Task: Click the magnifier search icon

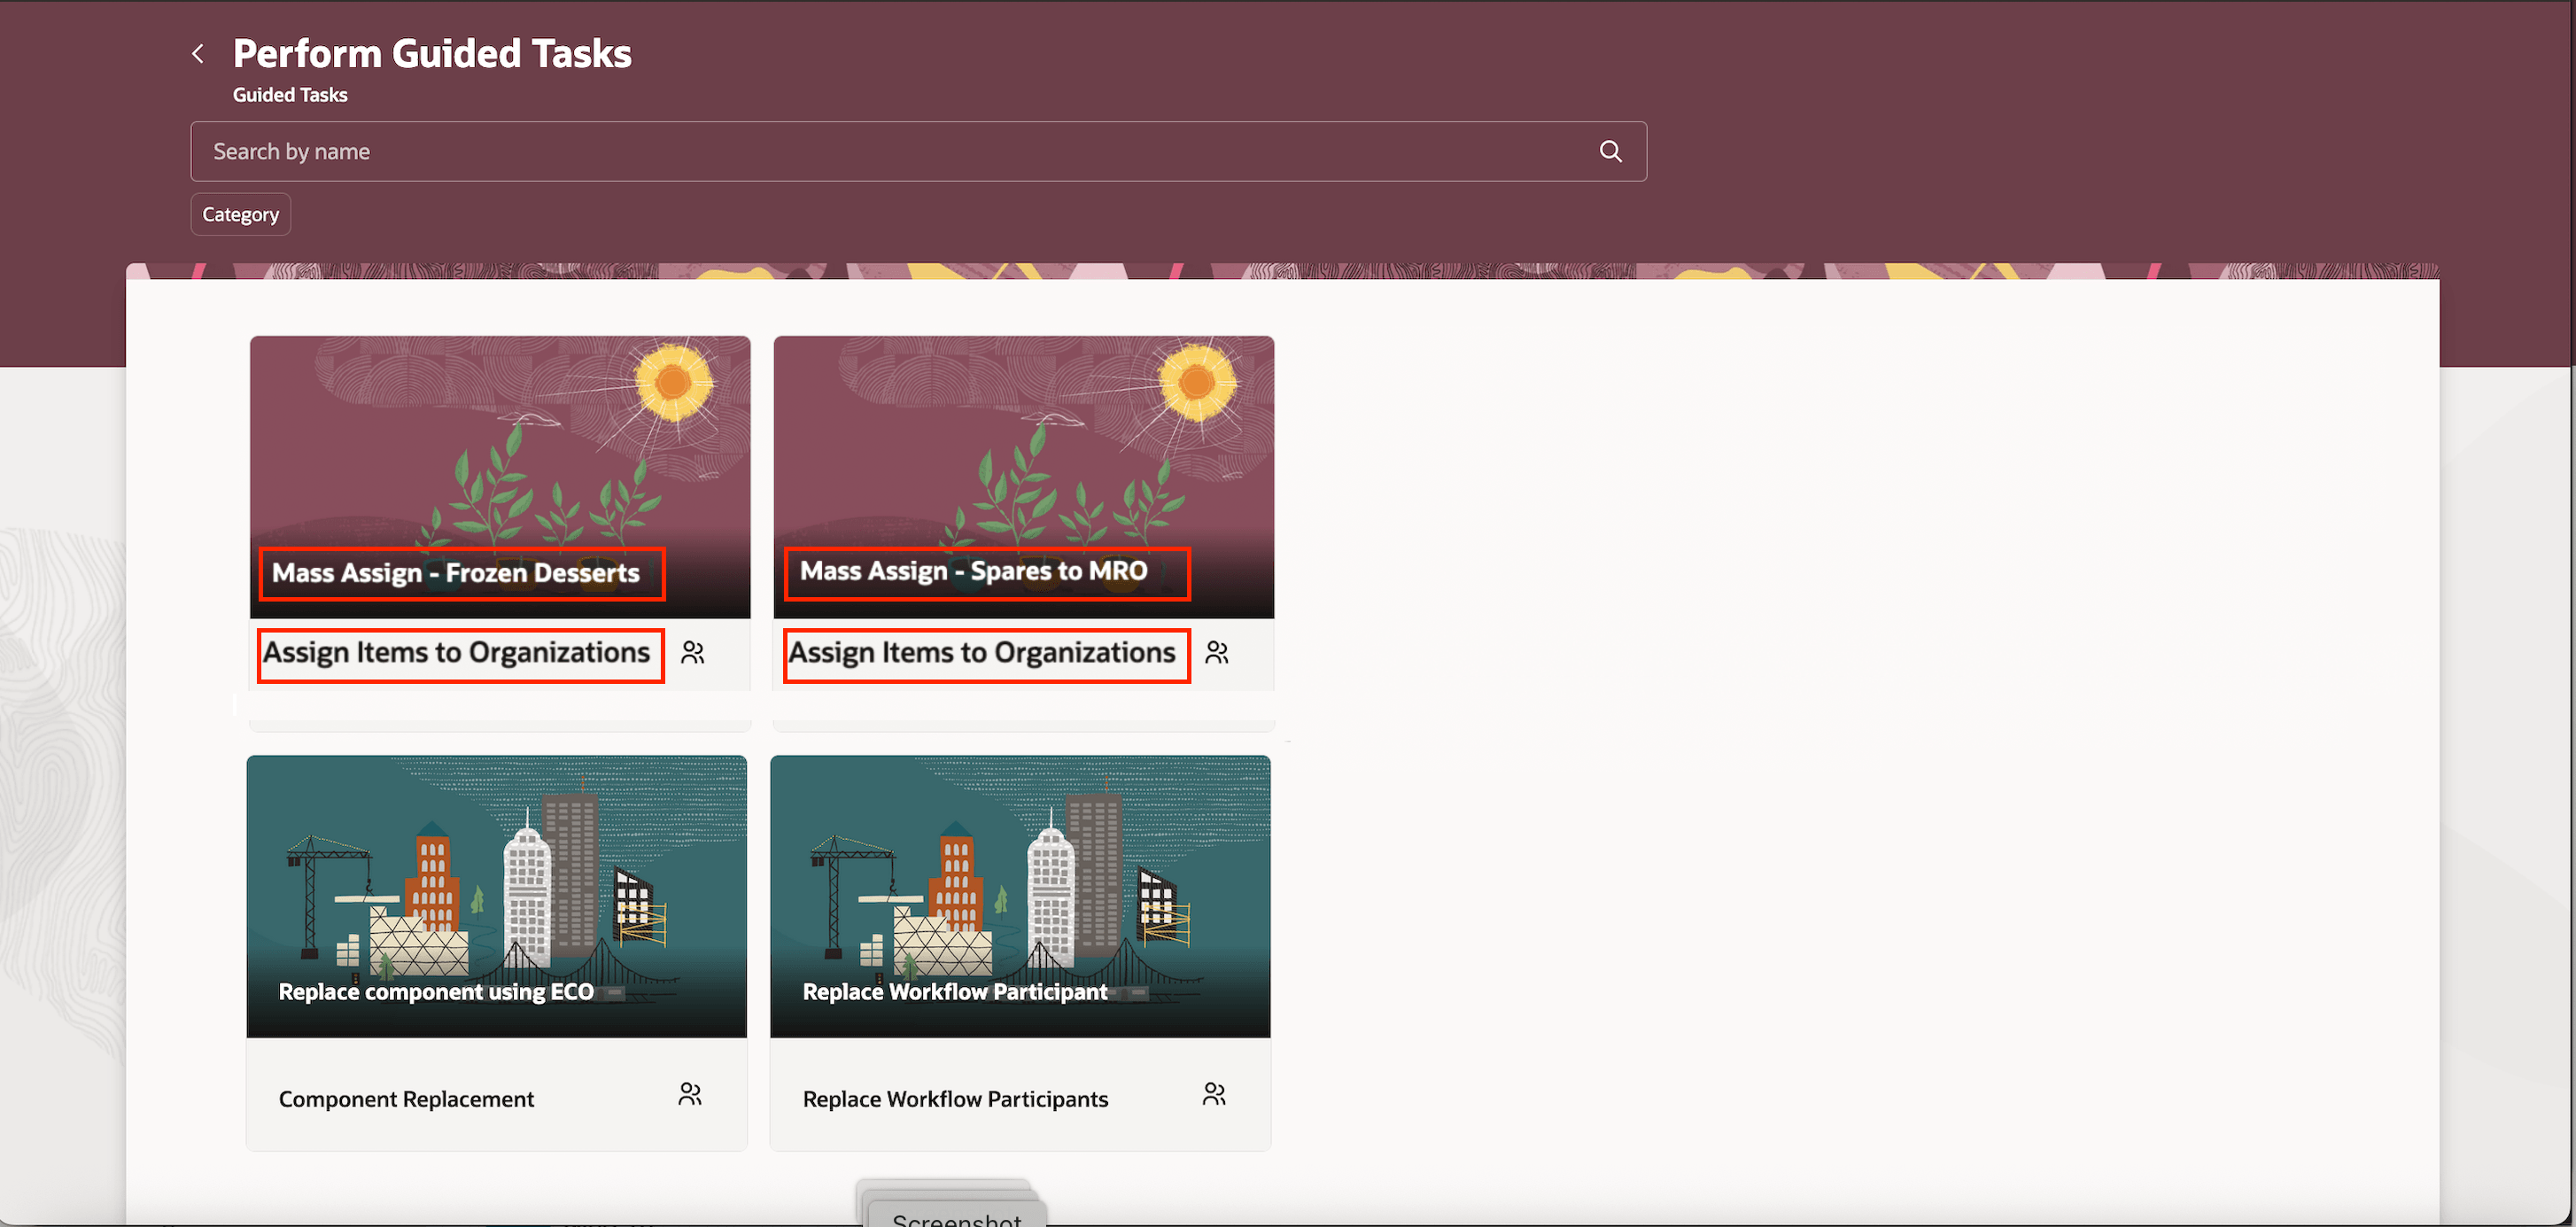Action: coord(1610,151)
